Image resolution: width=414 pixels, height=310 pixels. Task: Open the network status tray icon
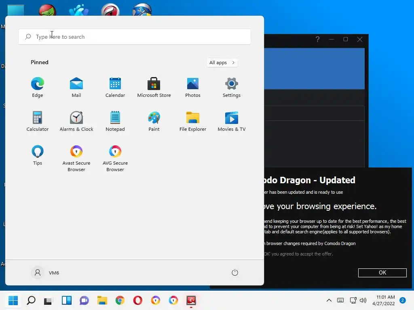pos(353,300)
